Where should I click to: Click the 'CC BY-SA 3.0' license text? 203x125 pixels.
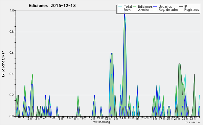pos(193,123)
